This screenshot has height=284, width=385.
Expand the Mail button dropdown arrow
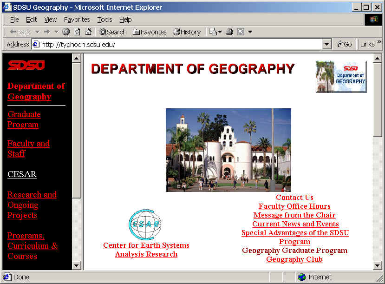pos(220,32)
